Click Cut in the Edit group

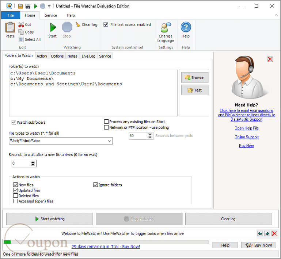pyautogui.click(x=25, y=24)
